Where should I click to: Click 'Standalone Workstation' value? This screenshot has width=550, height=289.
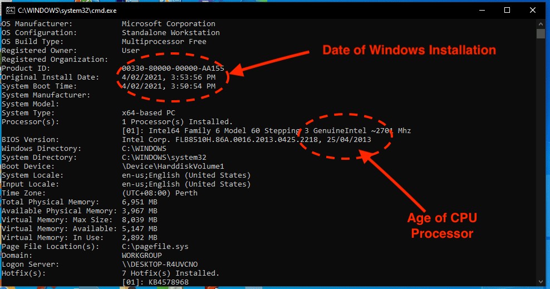(x=171, y=33)
